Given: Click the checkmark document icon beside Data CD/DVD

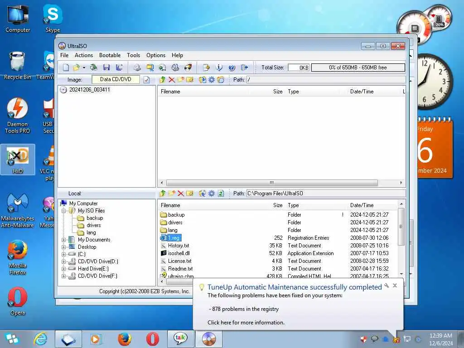Looking at the screenshot, I should [x=146, y=80].
